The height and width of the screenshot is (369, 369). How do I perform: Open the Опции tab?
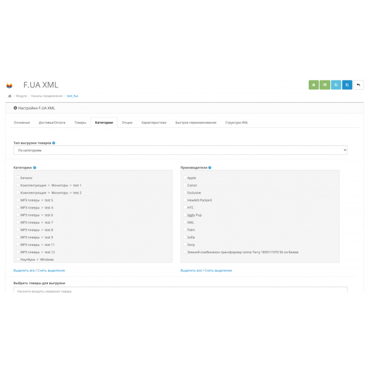(x=127, y=122)
